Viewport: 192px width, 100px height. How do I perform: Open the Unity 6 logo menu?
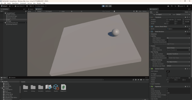(x=4, y=6)
